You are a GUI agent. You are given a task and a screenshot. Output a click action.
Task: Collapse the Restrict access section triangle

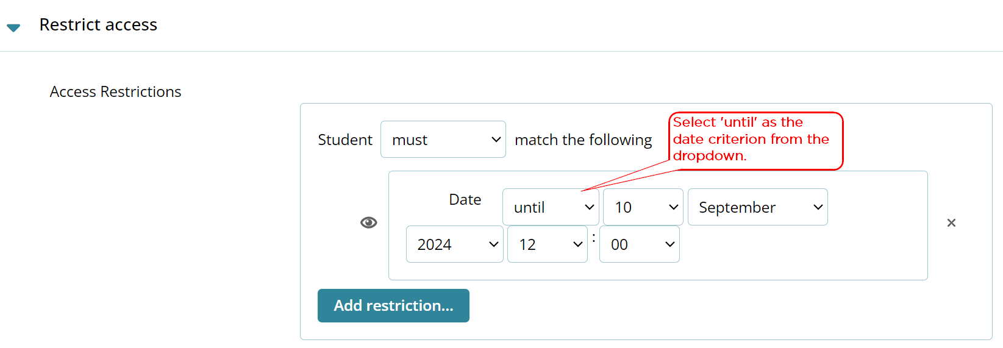(x=13, y=27)
